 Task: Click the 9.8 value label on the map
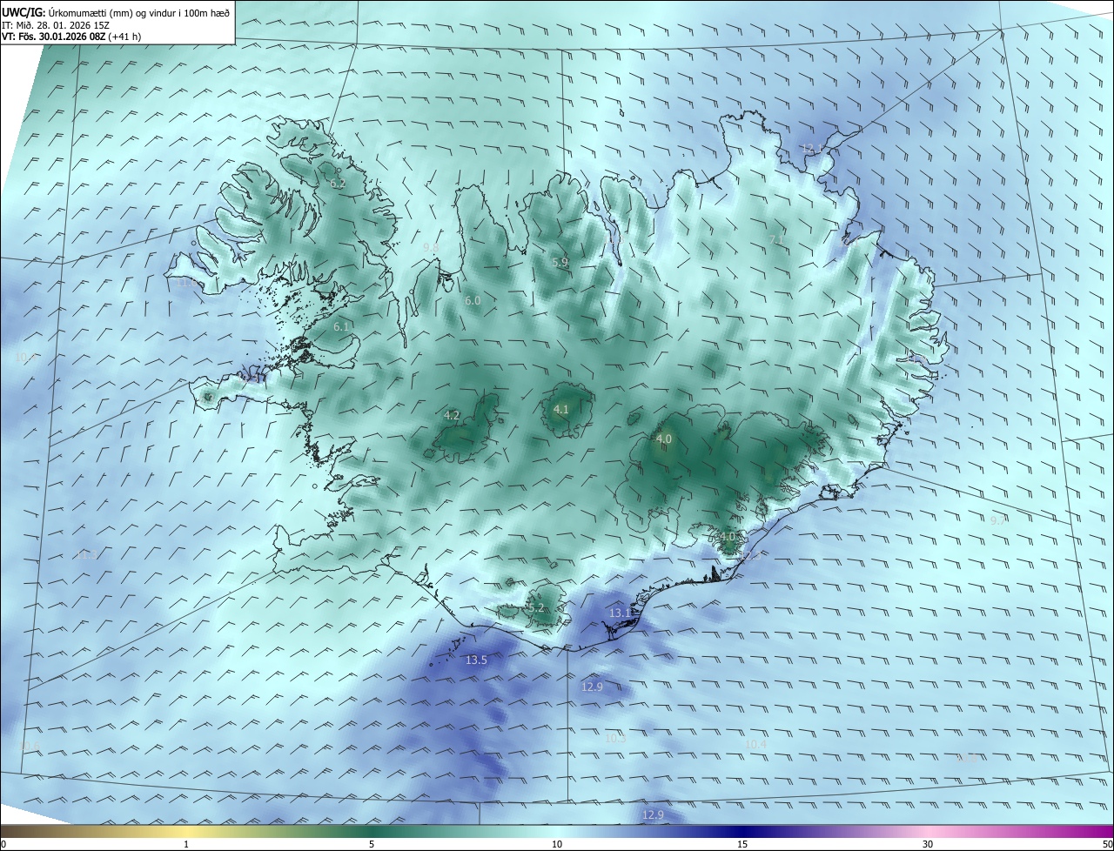click(431, 248)
